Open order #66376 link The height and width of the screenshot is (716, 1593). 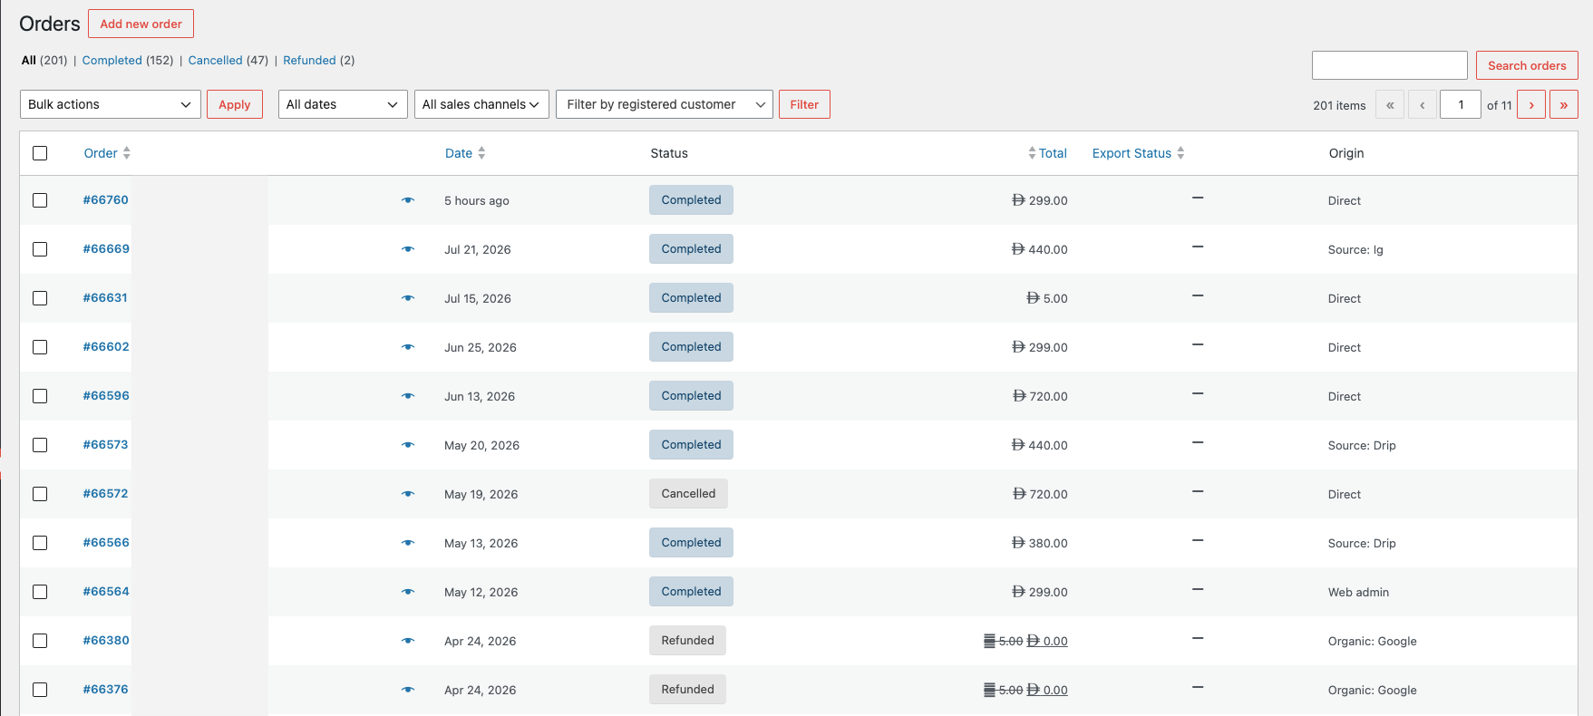coord(106,689)
